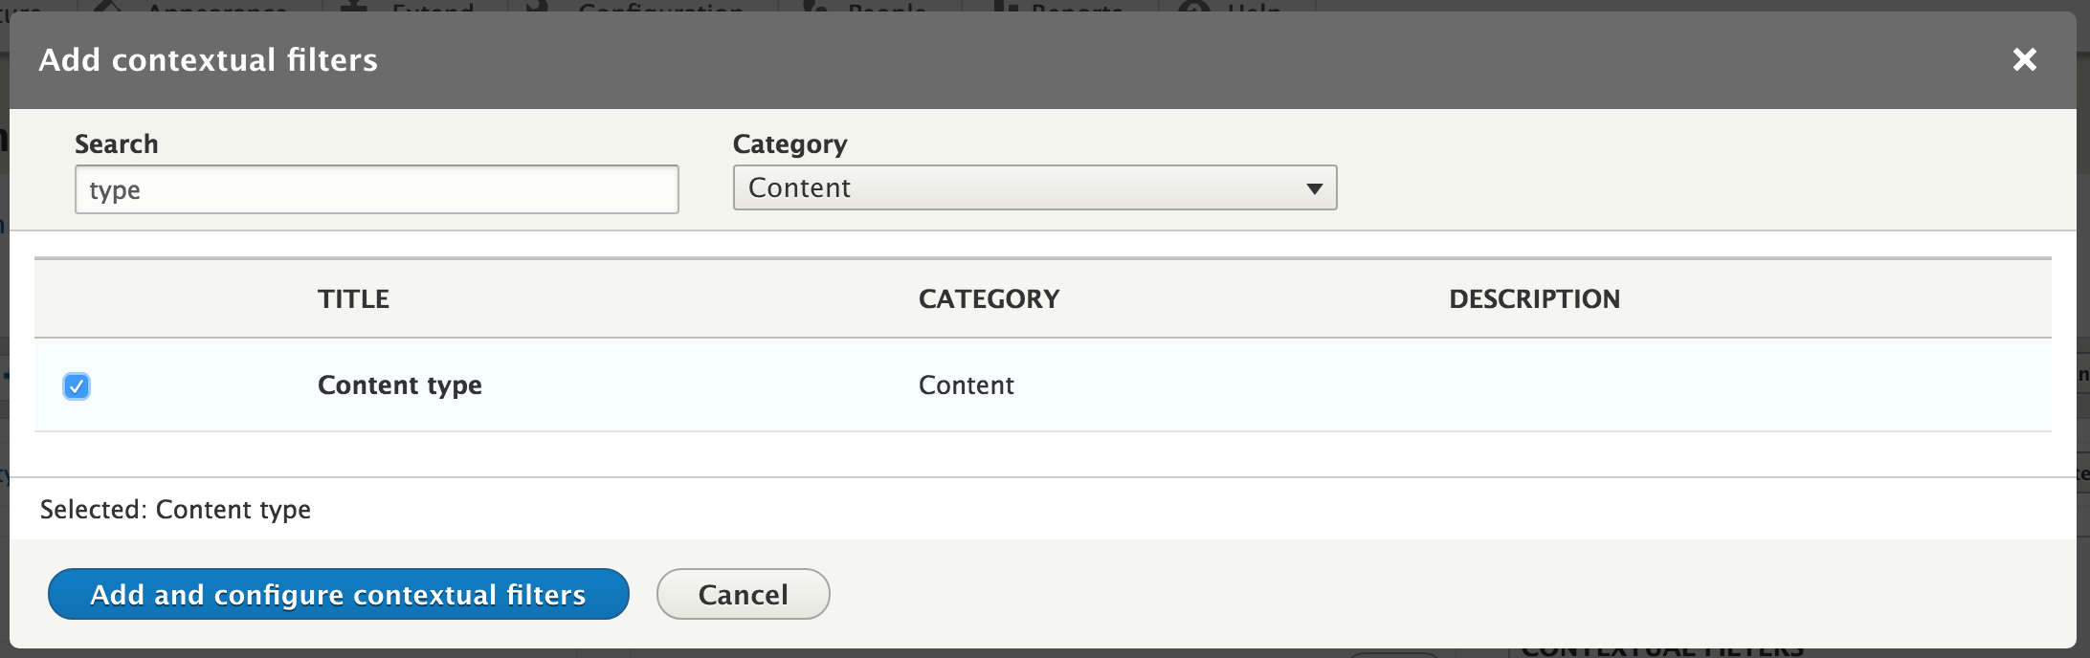
Task: Click the DESCRIPTION column header
Action: [1534, 298]
